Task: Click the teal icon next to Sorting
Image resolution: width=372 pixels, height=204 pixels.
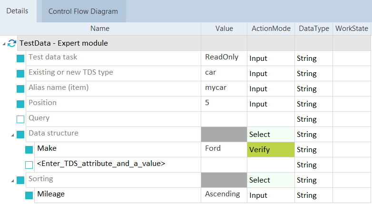Action: coord(20,180)
